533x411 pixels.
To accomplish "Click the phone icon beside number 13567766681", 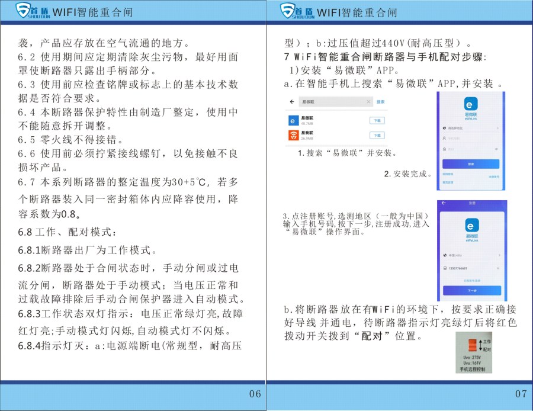I will tap(445, 268).
